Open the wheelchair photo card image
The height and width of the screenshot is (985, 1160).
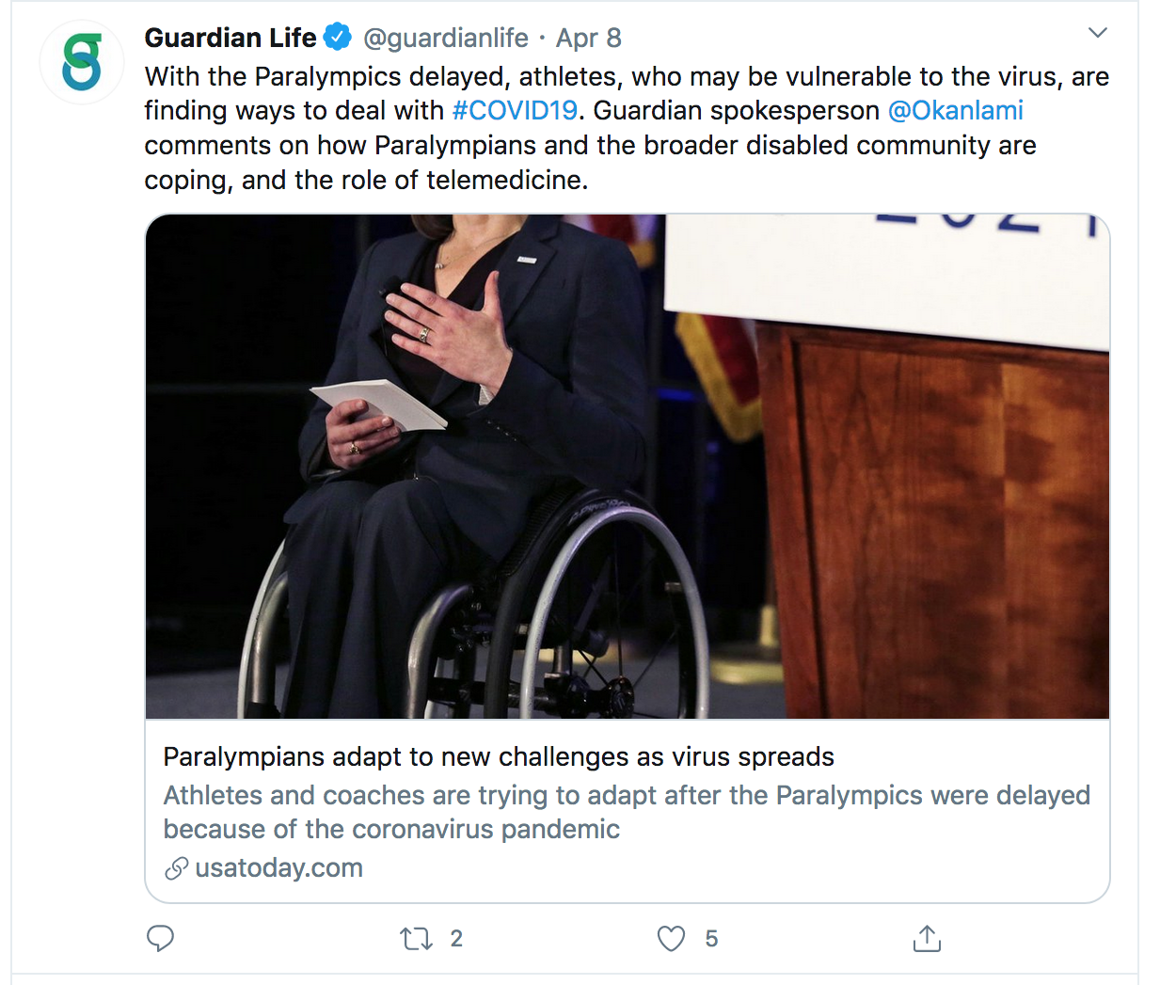pos(628,467)
